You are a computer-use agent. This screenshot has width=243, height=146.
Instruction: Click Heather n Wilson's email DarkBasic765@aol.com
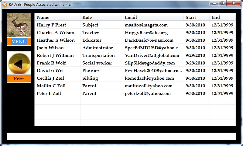pos(149,40)
